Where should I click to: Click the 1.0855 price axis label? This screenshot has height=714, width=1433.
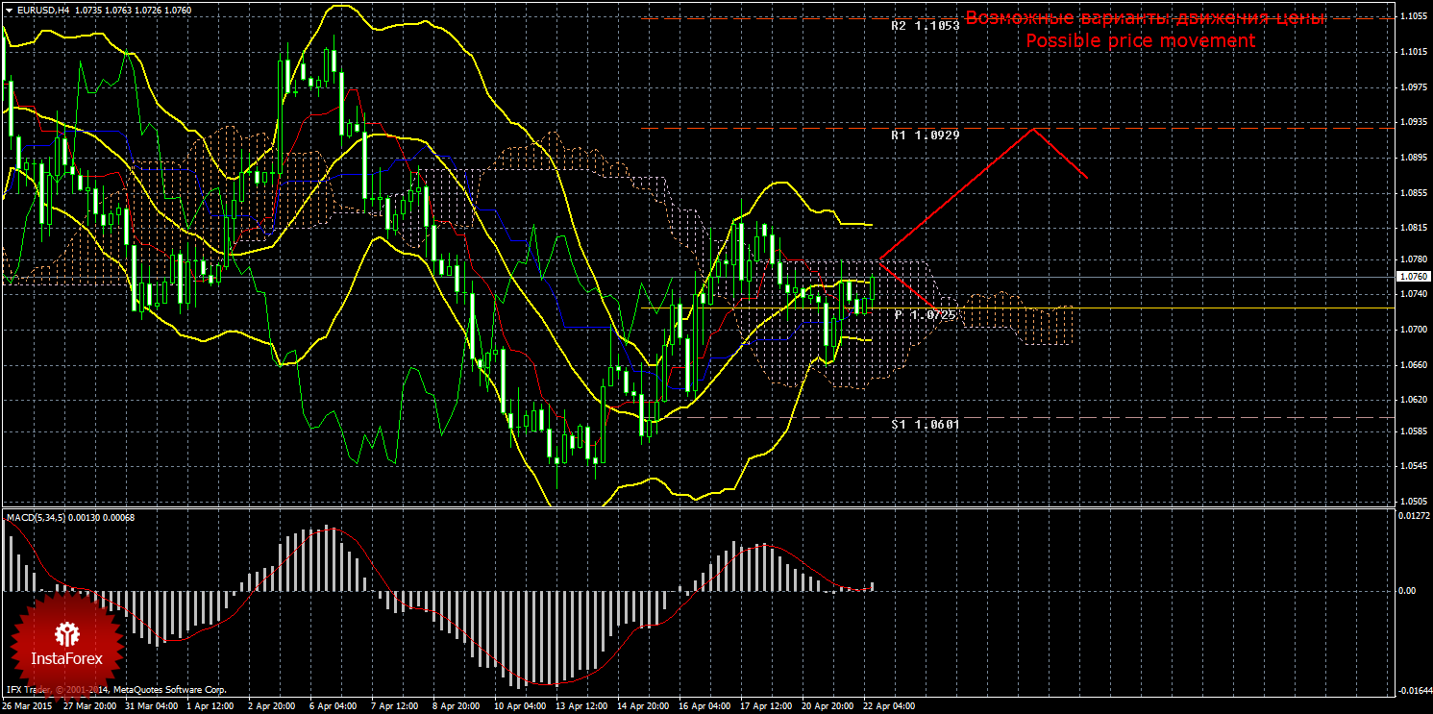[1414, 193]
